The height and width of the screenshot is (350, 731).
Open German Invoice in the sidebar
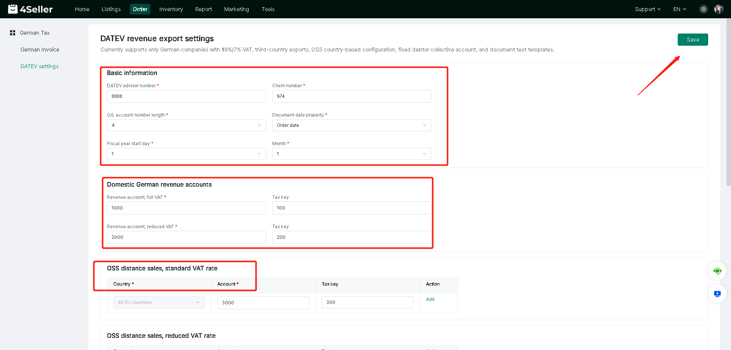point(40,50)
